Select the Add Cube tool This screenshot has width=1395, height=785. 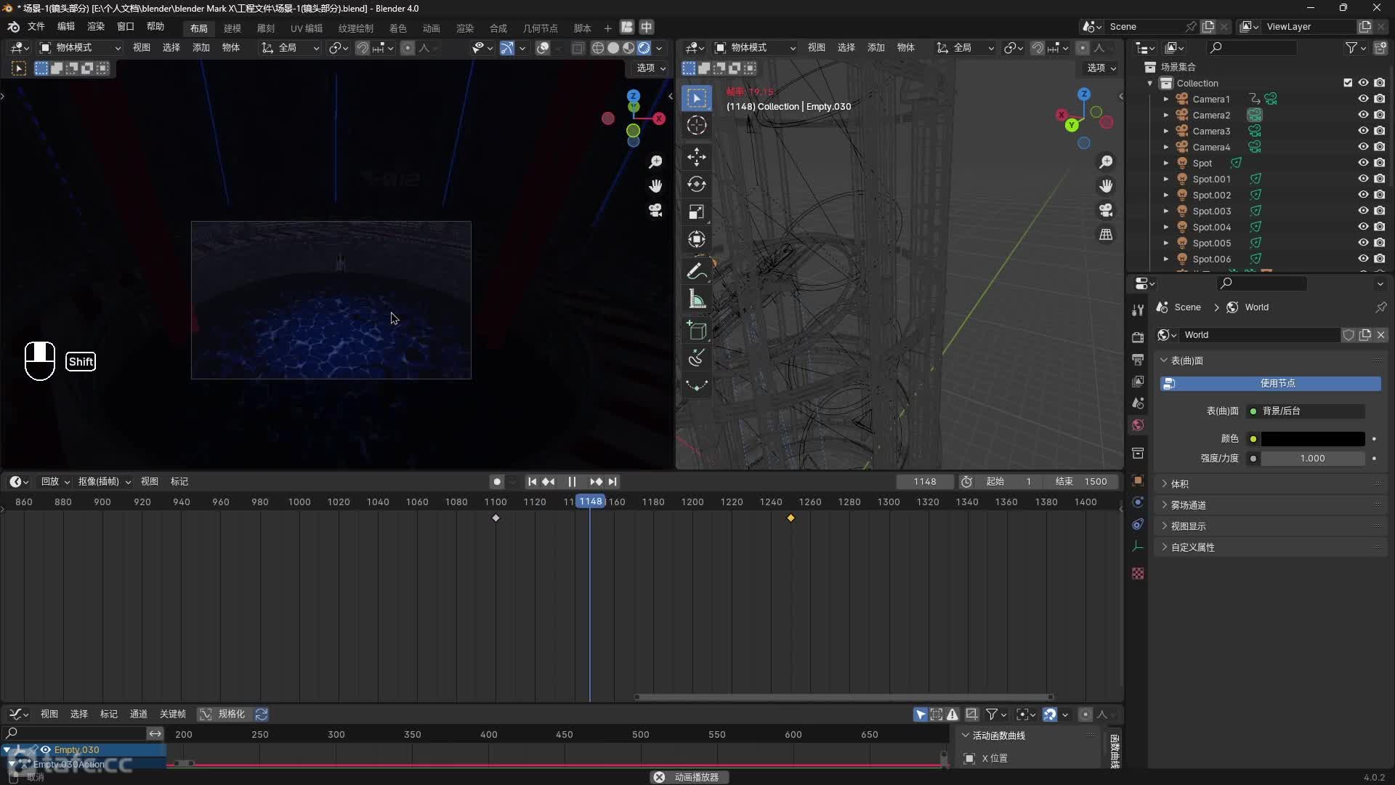(696, 330)
